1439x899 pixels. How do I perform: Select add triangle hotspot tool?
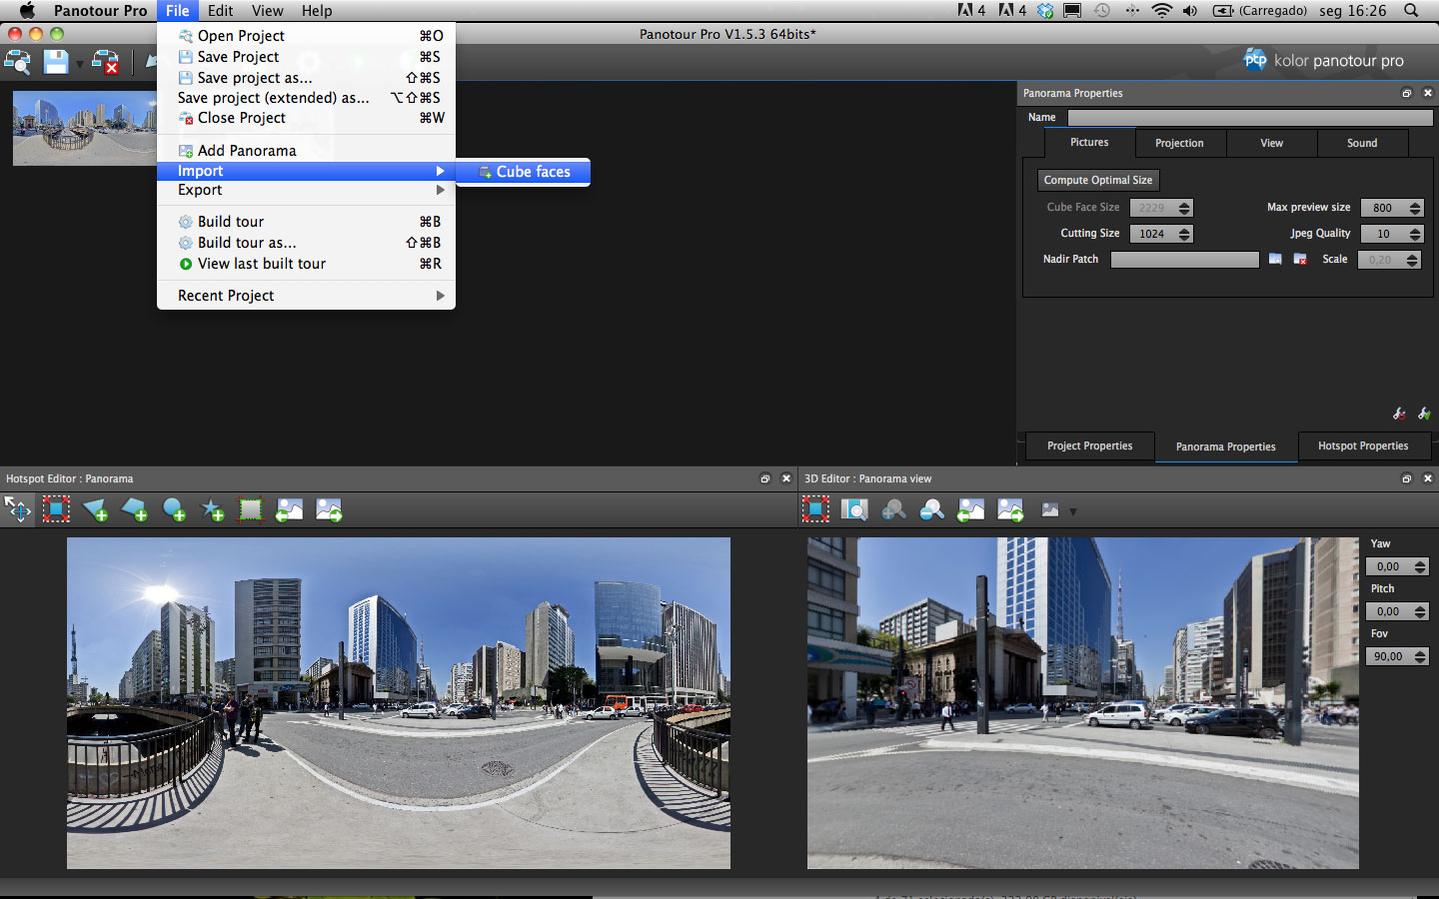[x=95, y=509]
